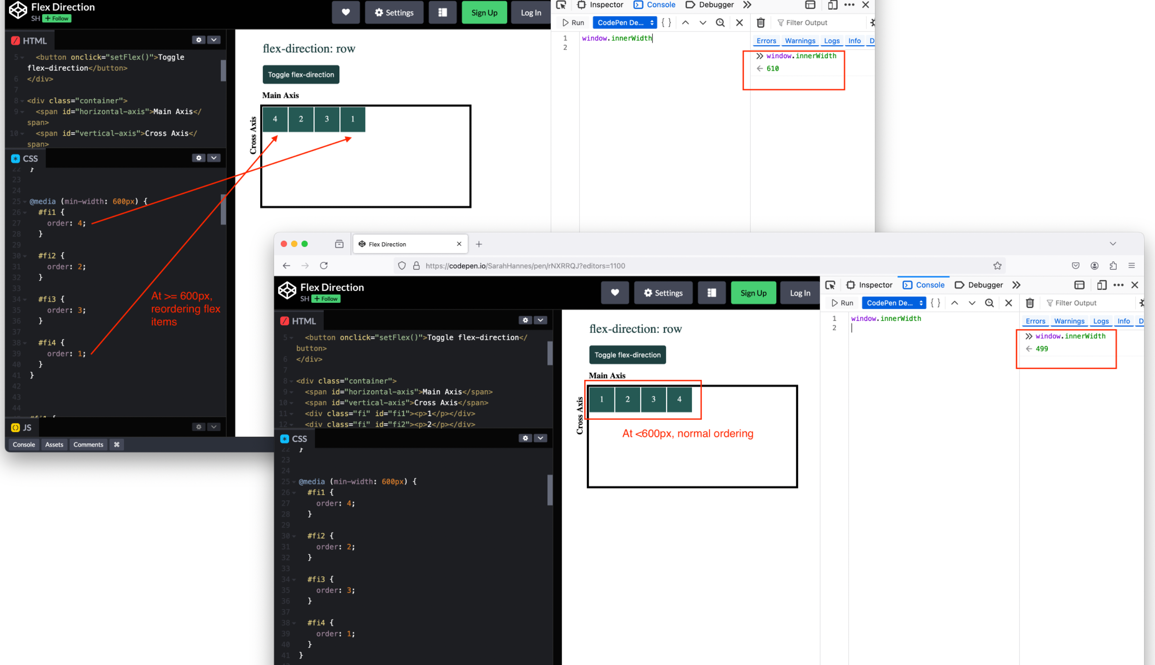
Task: Pick an element icon in lower devtools
Action: coord(830,285)
